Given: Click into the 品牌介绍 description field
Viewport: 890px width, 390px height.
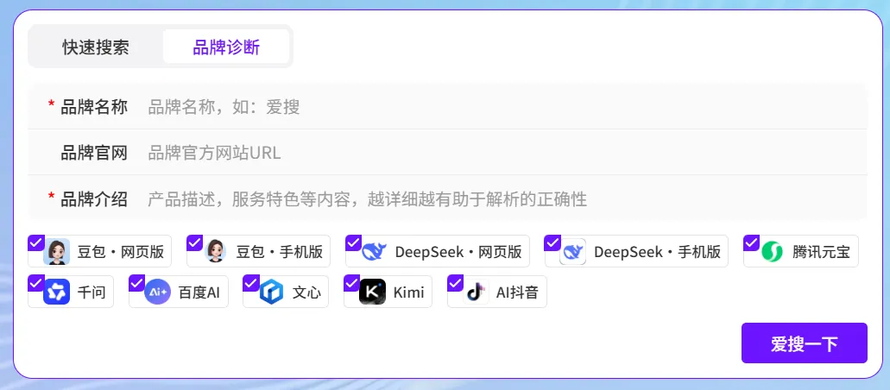Looking at the screenshot, I should (501, 199).
